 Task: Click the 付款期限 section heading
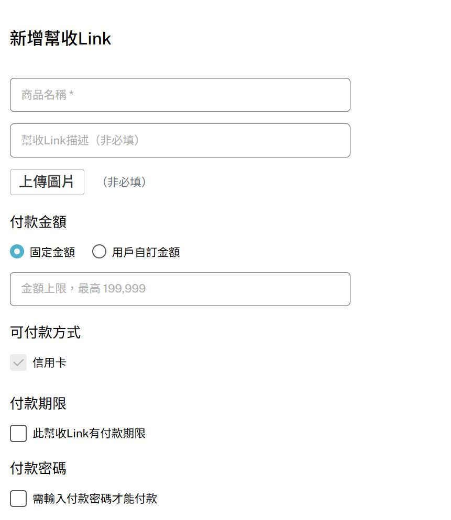click(39, 403)
